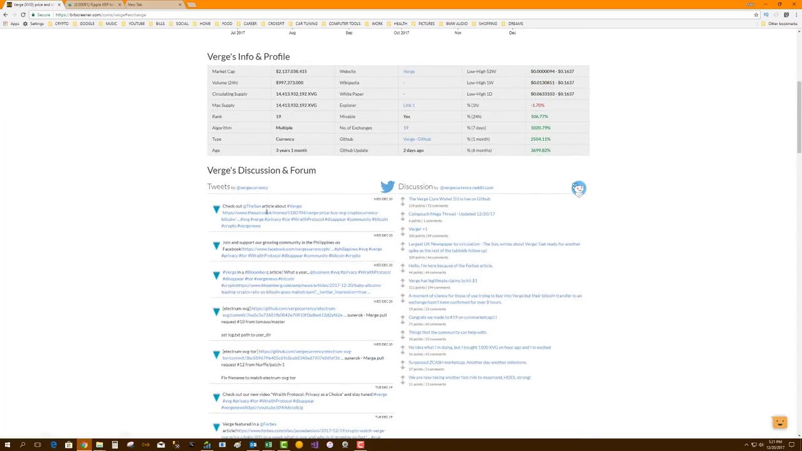Screen dimensions: 802x451
Task: Open 'Congrats we made to #19 on coinmarketcap' post
Action: pos(452,317)
